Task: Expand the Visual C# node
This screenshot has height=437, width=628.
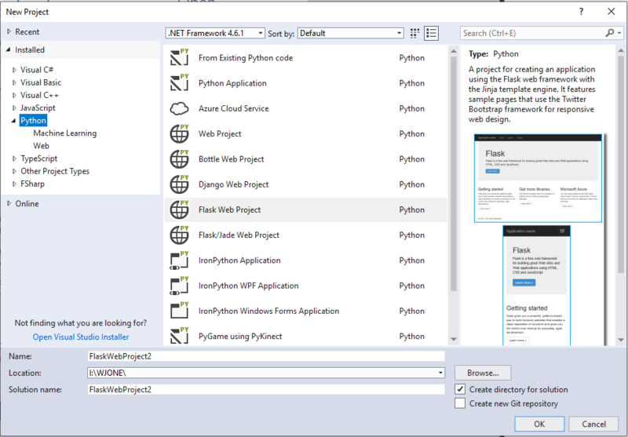Action: pos(14,70)
